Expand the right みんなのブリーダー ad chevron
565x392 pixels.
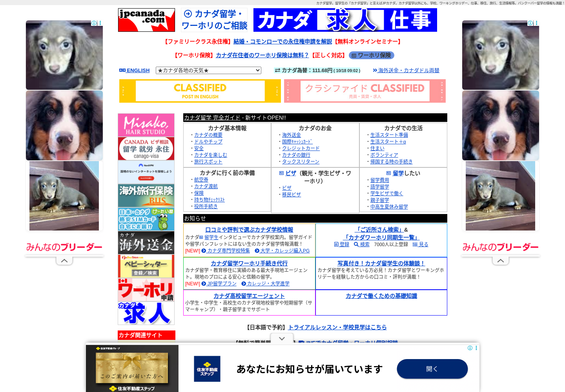tap(501, 261)
